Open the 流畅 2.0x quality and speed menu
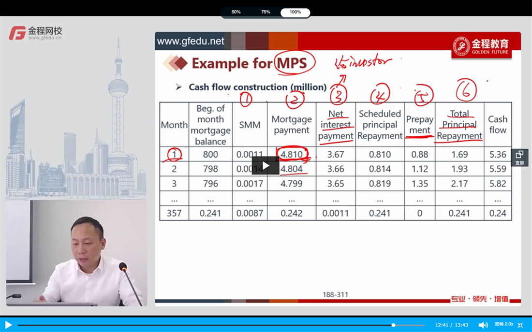Viewport: 532px width, 332px height. click(504, 324)
